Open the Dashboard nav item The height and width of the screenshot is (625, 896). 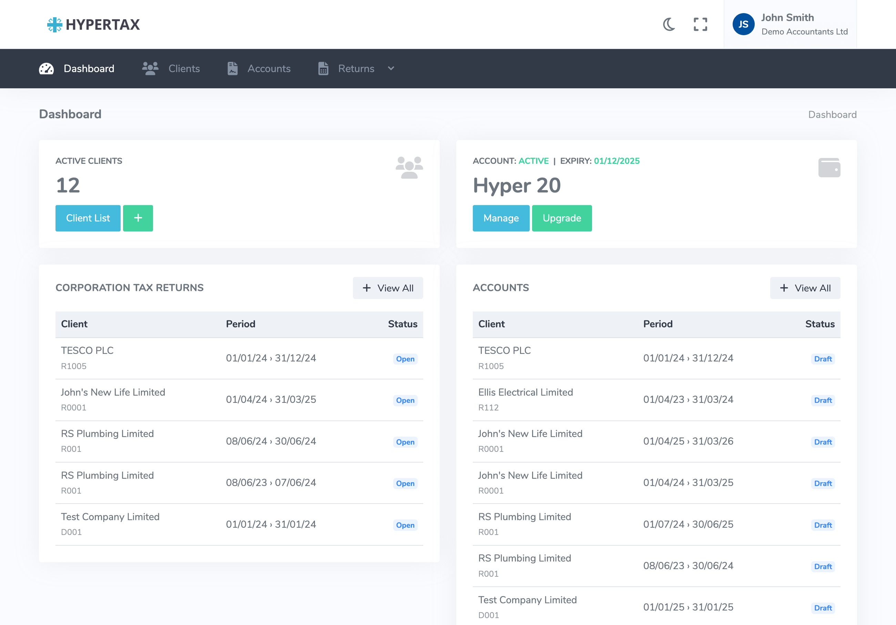pos(77,69)
